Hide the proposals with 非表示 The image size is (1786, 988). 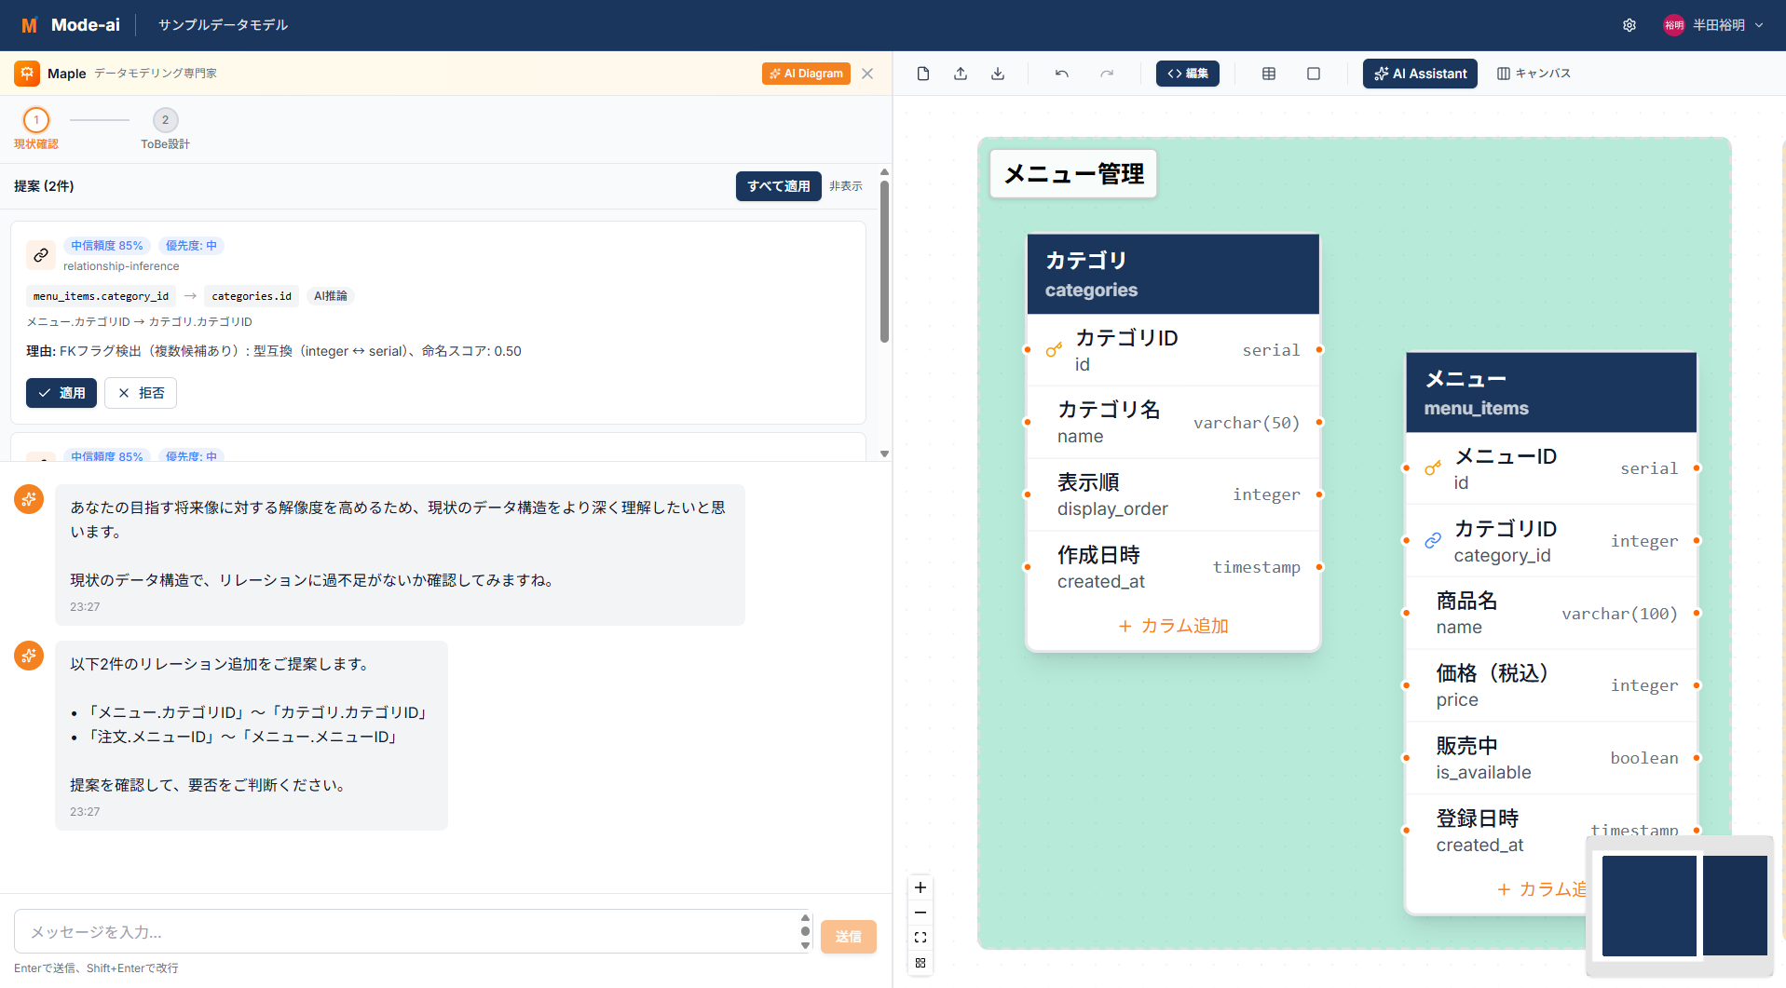pos(846,186)
